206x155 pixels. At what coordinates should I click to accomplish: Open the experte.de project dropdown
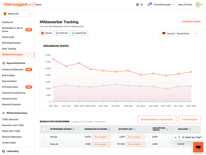coord(17,14)
